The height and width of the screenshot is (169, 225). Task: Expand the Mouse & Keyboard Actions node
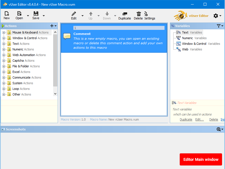click(4, 32)
